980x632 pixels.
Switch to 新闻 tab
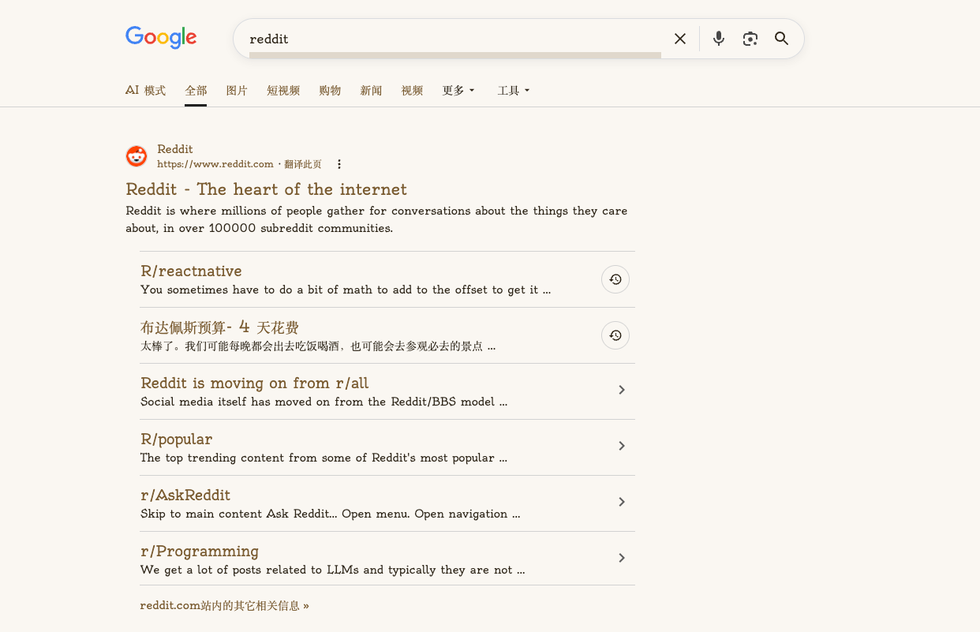click(x=371, y=91)
